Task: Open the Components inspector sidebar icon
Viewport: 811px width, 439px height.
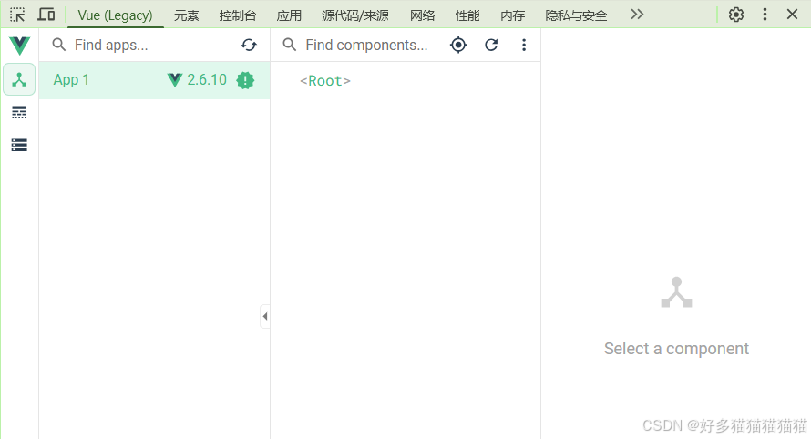Action: (19, 79)
